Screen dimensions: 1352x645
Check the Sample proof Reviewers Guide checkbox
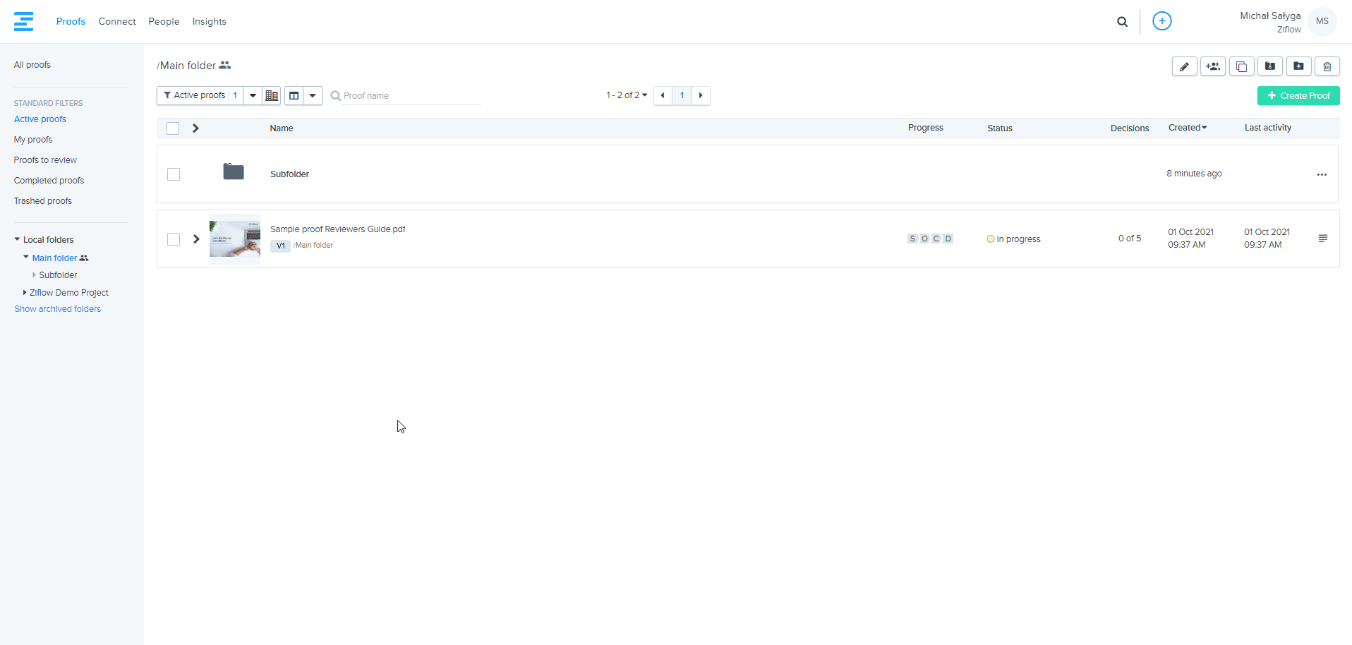click(174, 239)
